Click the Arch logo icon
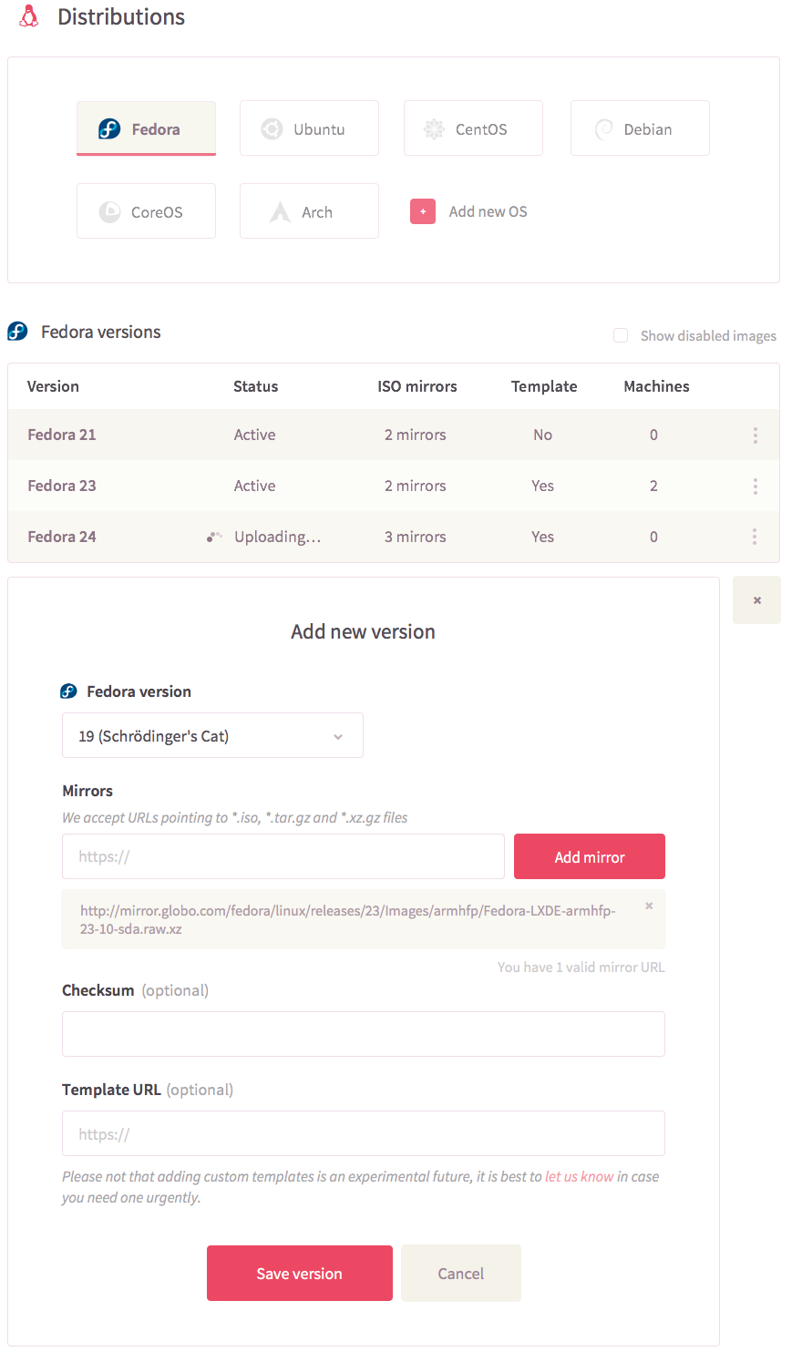 [x=280, y=212]
